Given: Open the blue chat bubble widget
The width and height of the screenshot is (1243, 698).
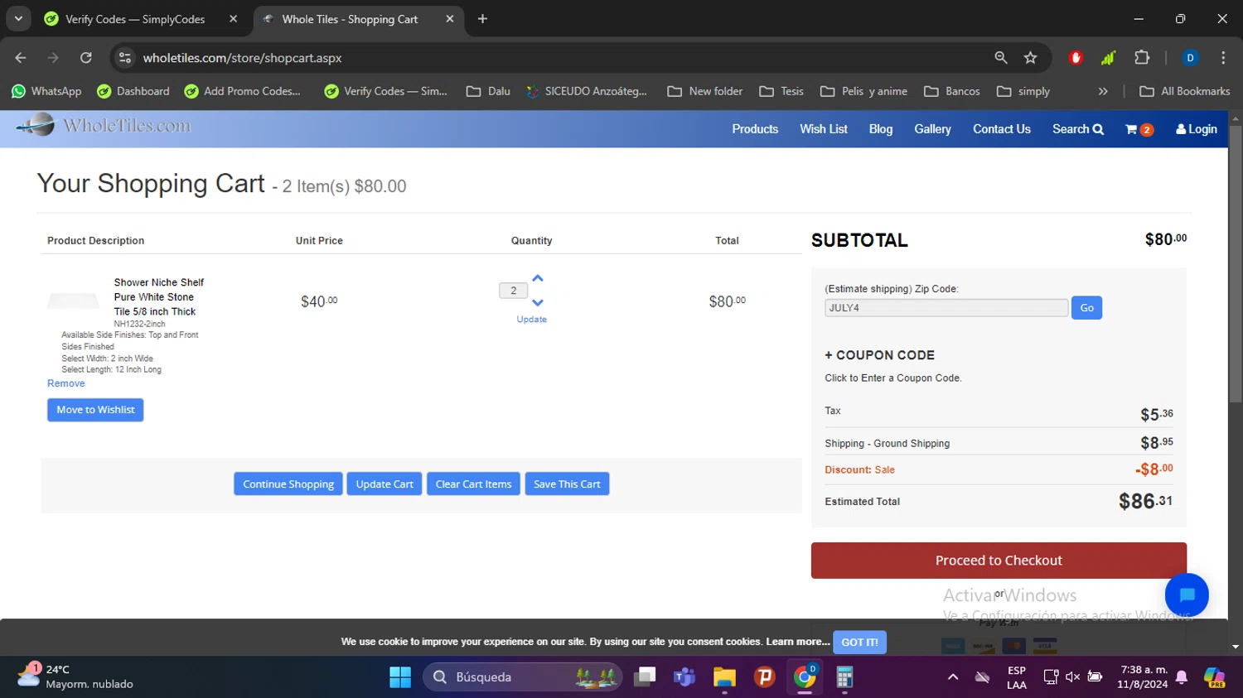Looking at the screenshot, I should (x=1187, y=595).
